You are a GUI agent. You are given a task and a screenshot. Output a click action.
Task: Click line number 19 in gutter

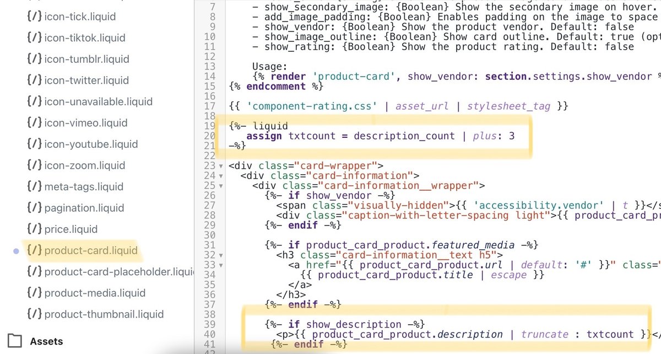tap(210, 126)
